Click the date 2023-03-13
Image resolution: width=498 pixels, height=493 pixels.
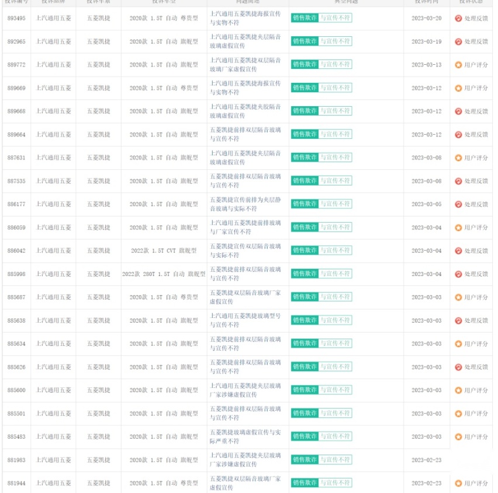427,65
